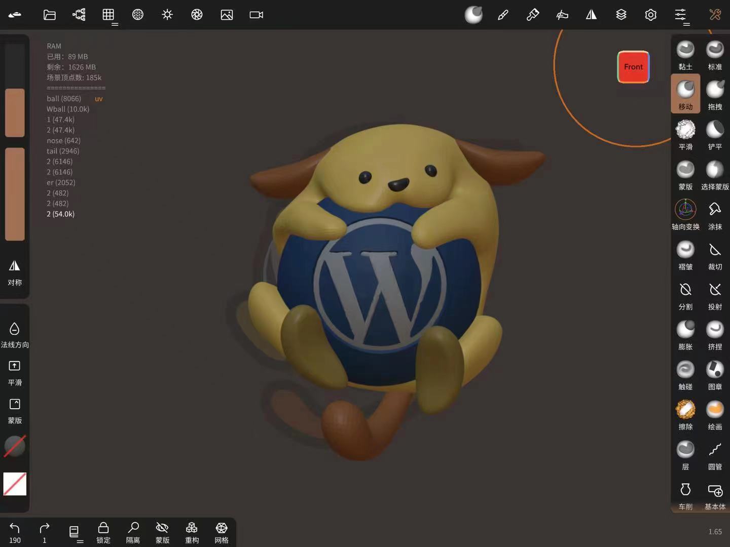Toggle 对称 symmetry in left panel
730x547 pixels.
click(15, 271)
